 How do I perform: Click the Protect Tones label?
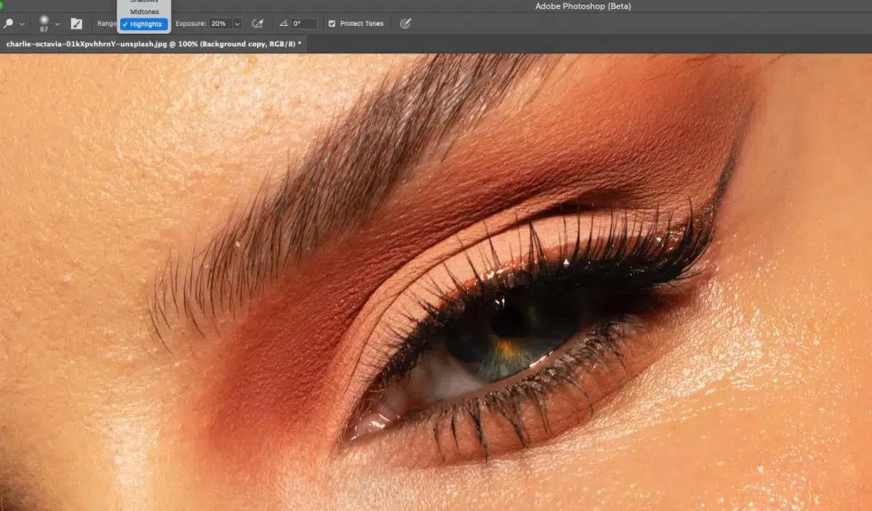(x=362, y=23)
